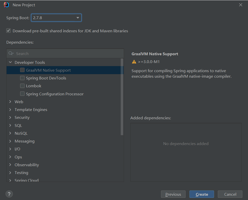Open help with the question mark icon
248x200 pixels.
[x=9, y=194]
